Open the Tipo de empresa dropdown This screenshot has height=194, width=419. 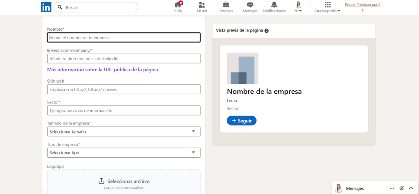click(124, 153)
